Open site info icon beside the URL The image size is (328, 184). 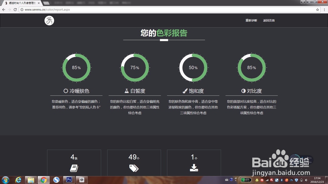click(x=22, y=9)
